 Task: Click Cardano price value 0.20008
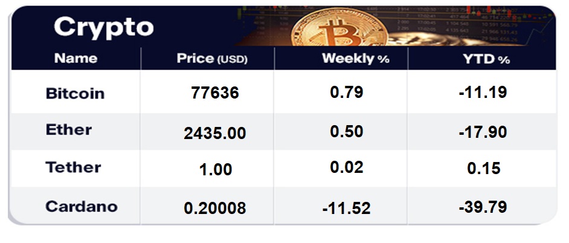[x=215, y=208]
